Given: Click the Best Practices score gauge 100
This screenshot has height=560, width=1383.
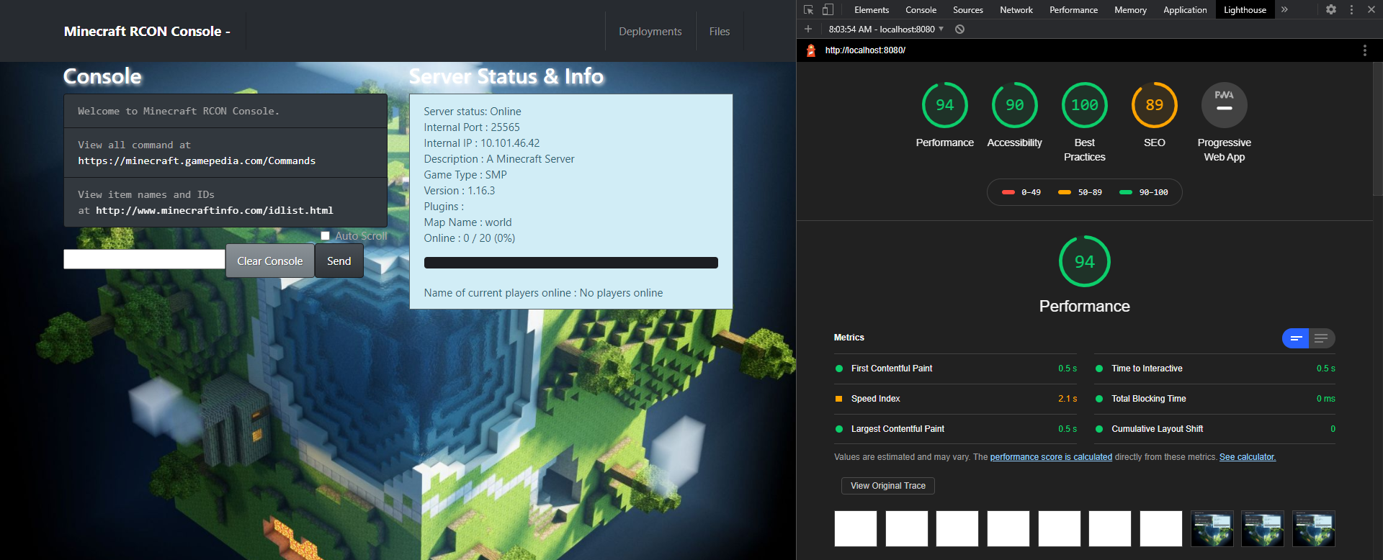Looking at the screenshot, I should click(x=1084, y=105).
